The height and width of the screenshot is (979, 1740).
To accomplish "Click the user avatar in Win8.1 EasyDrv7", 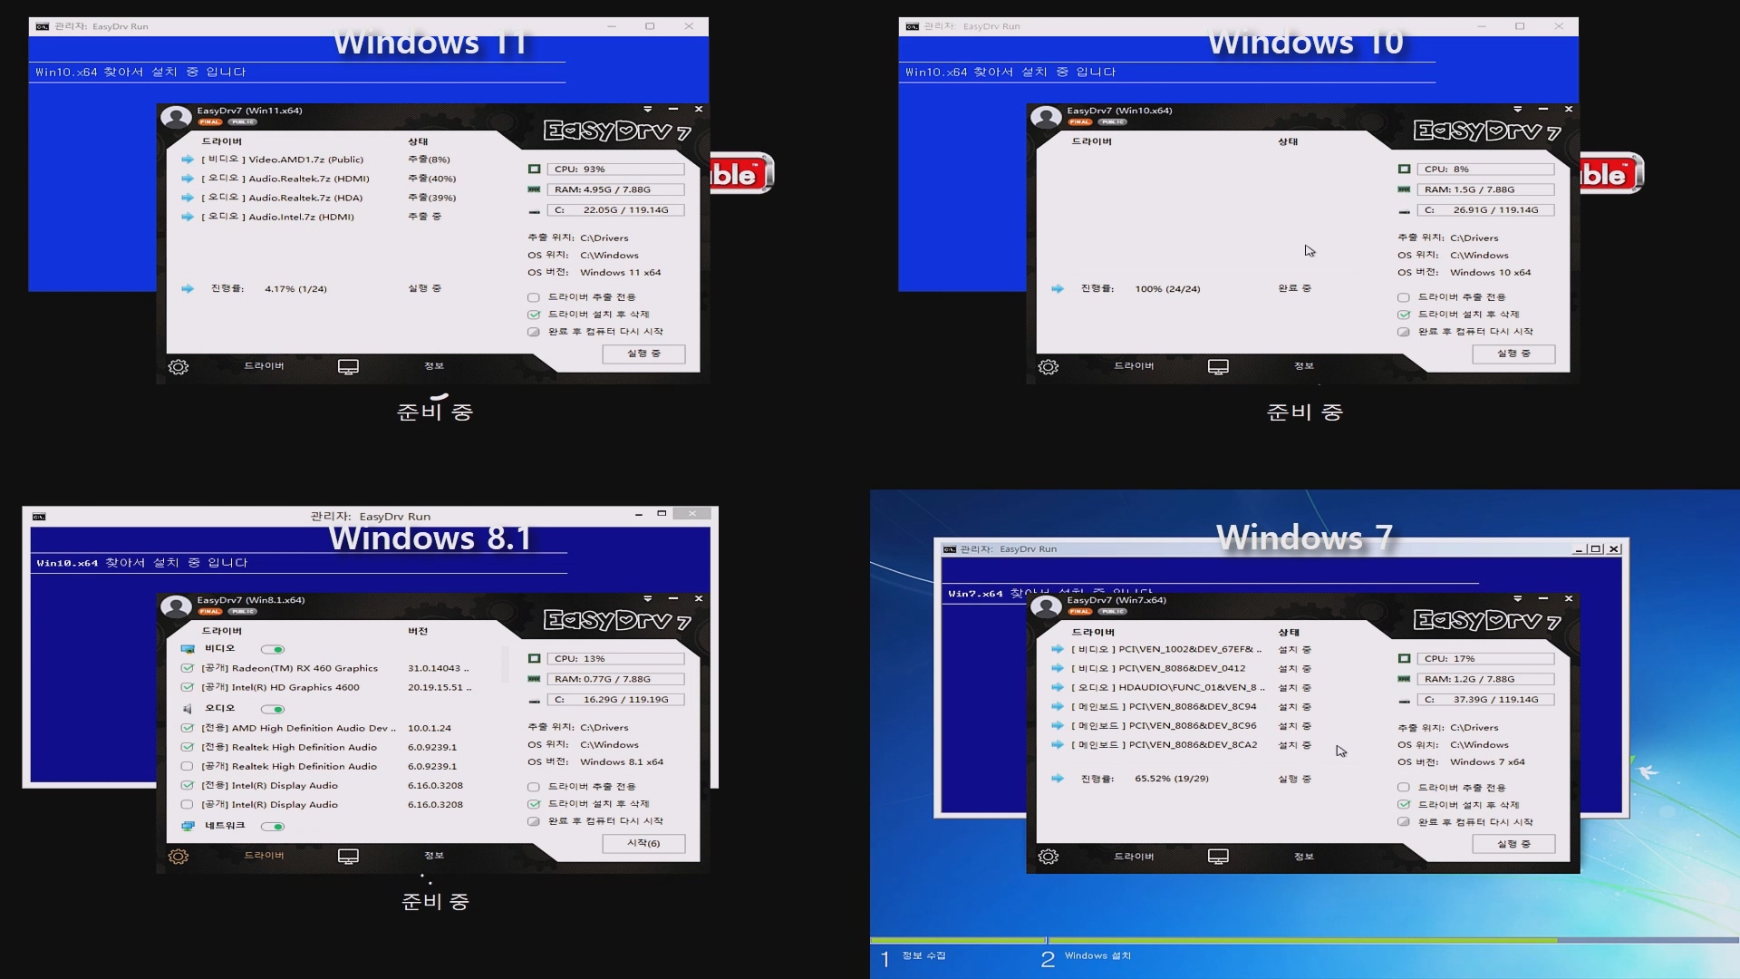I will (x=176, y=606).
